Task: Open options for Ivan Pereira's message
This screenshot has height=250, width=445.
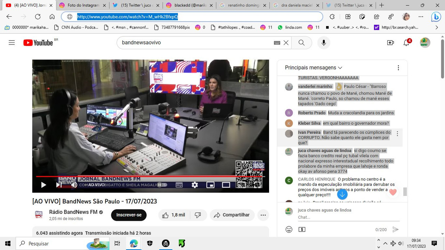Action: [x=397, y=134]
